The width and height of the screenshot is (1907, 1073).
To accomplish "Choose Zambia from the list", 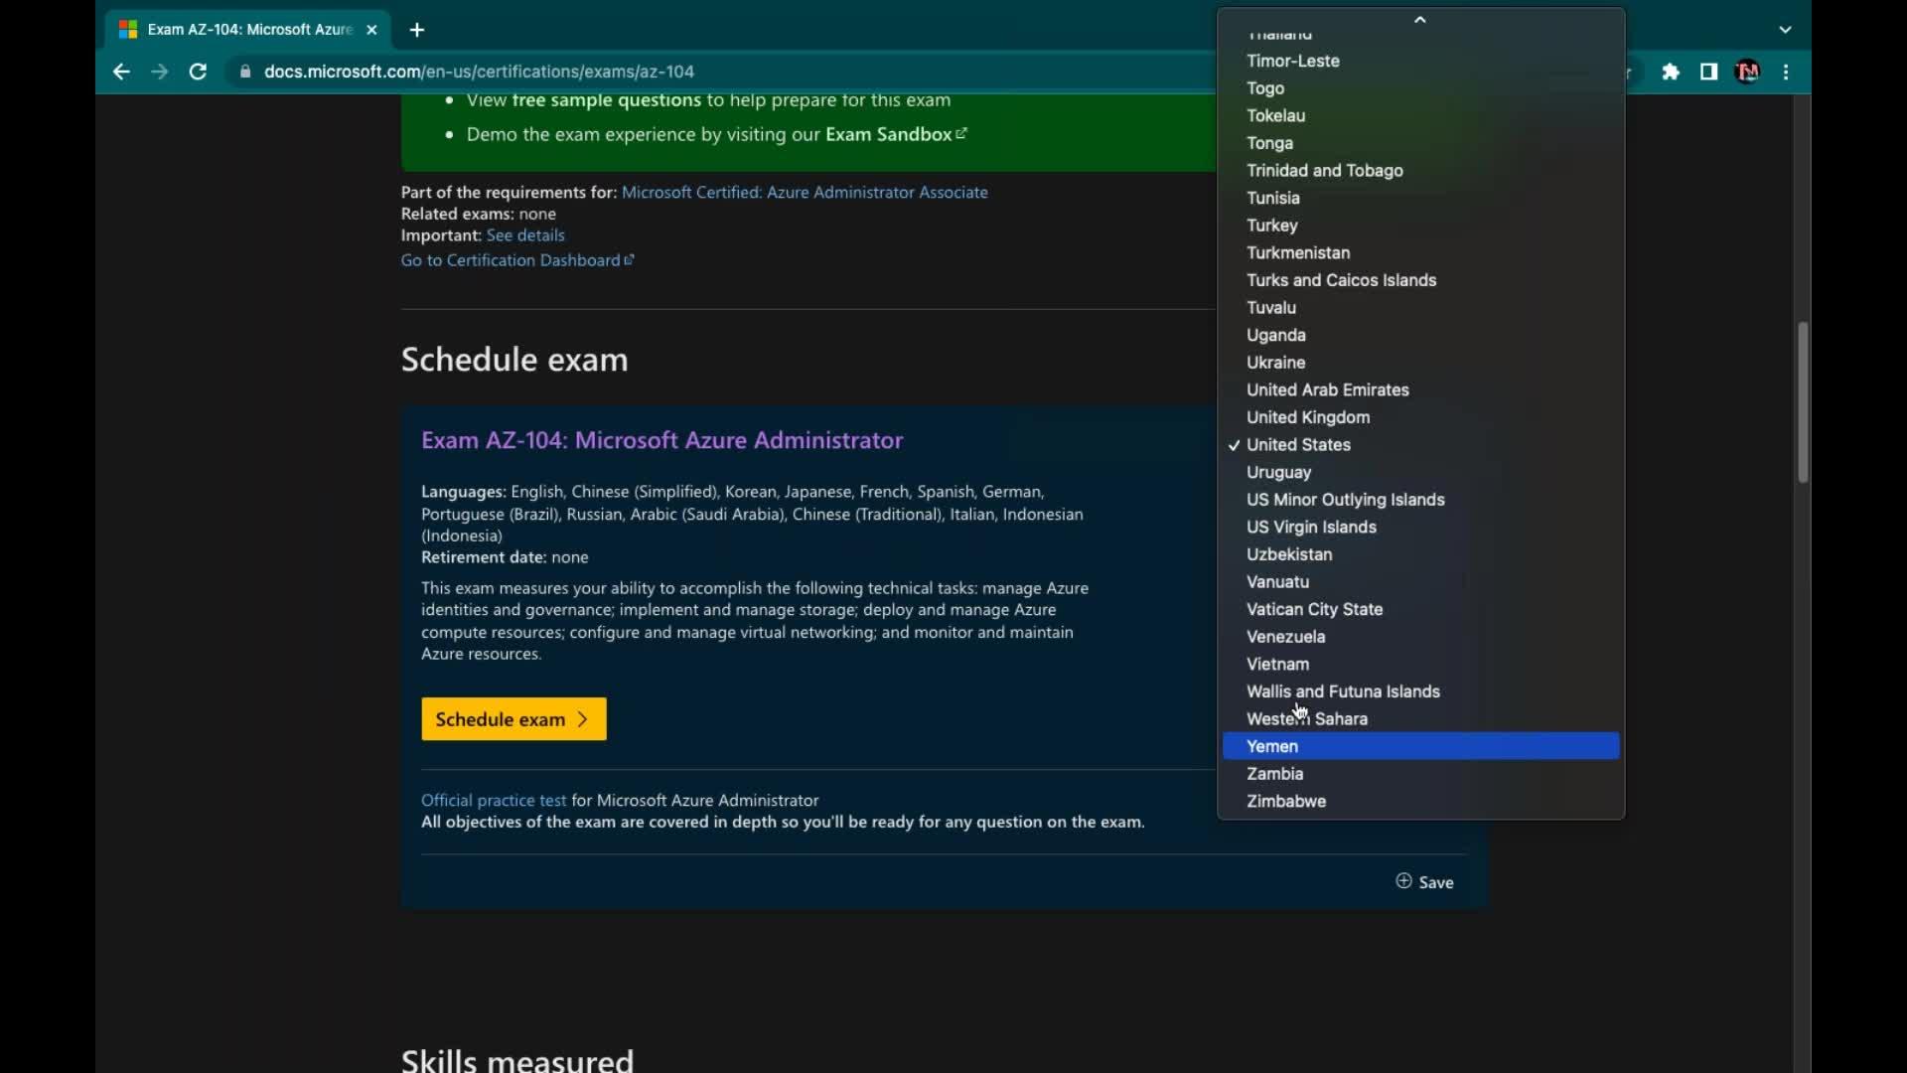I will [x=1420, y=774].
